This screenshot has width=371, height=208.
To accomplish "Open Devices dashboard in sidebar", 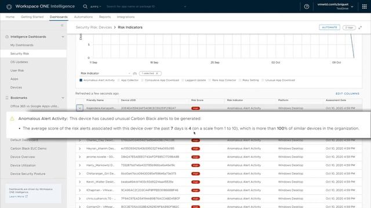I will pos(16,87).
